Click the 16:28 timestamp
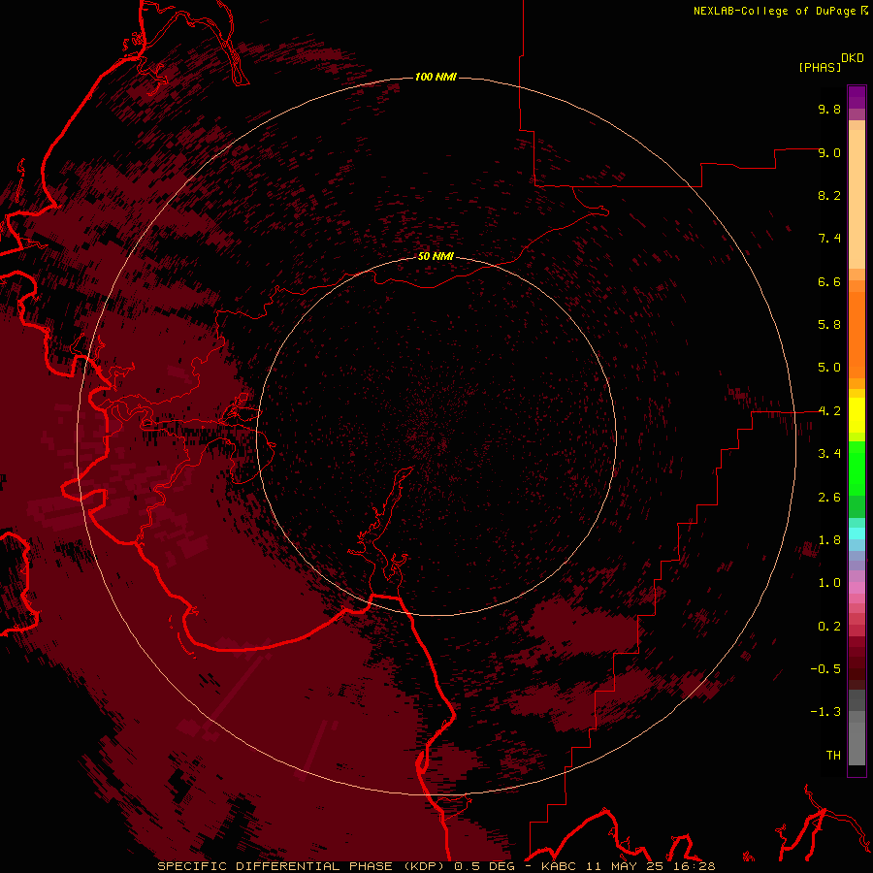Viewport: 873px width, 873px height. [x=693, y=866]
